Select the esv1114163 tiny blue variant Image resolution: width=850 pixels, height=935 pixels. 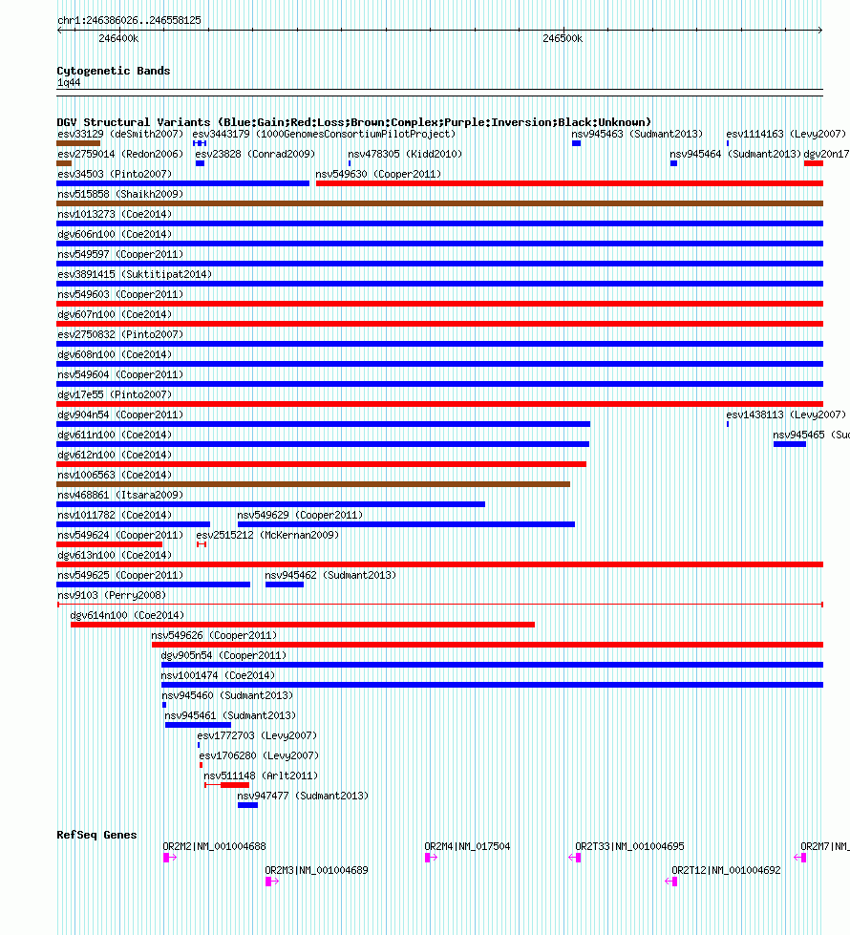[728, 143]
